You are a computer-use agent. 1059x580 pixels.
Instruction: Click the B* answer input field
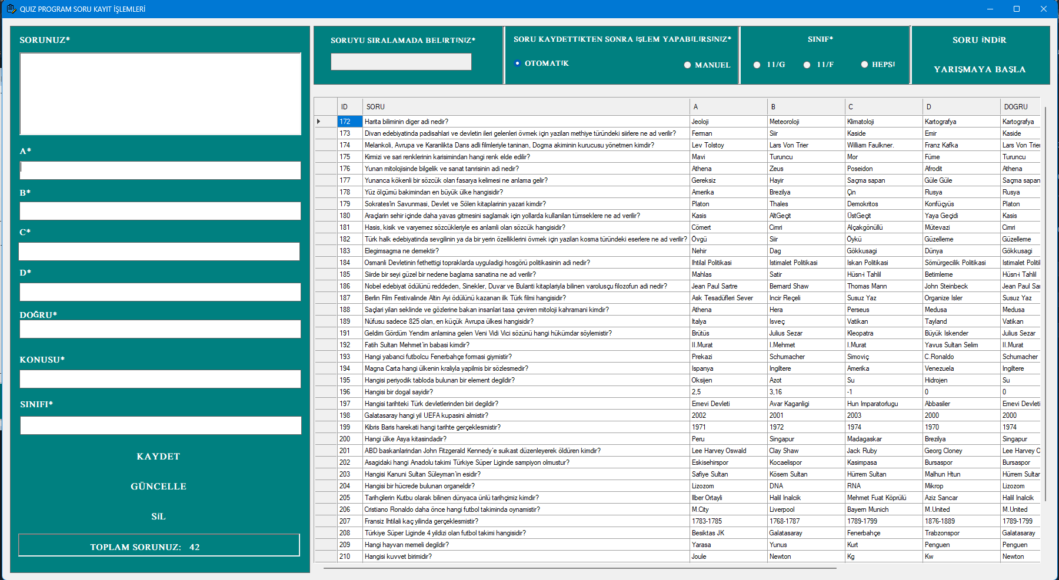160,211
